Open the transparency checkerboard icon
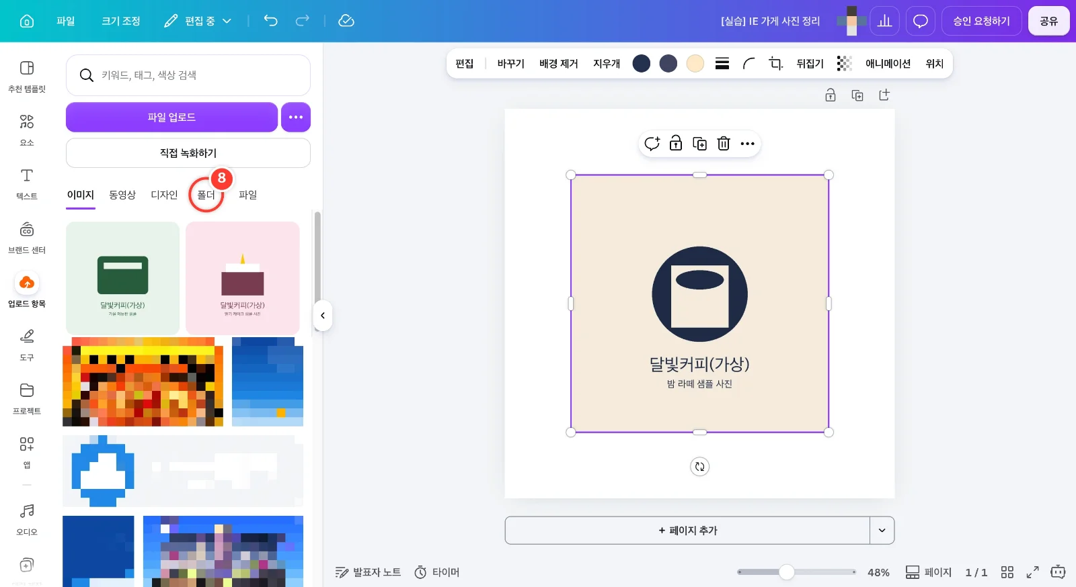This screenshot has width=1076, height=587. point(844,63)
